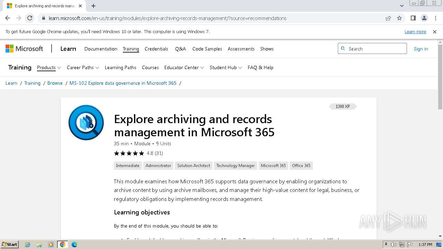Bookmark this page with the star icon
Screen dimensions: 443x249
[x=399, y=18]
